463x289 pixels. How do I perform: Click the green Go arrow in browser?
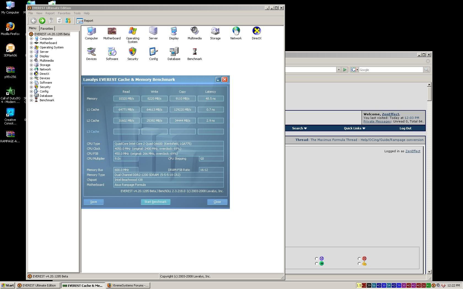pos(344,70)
